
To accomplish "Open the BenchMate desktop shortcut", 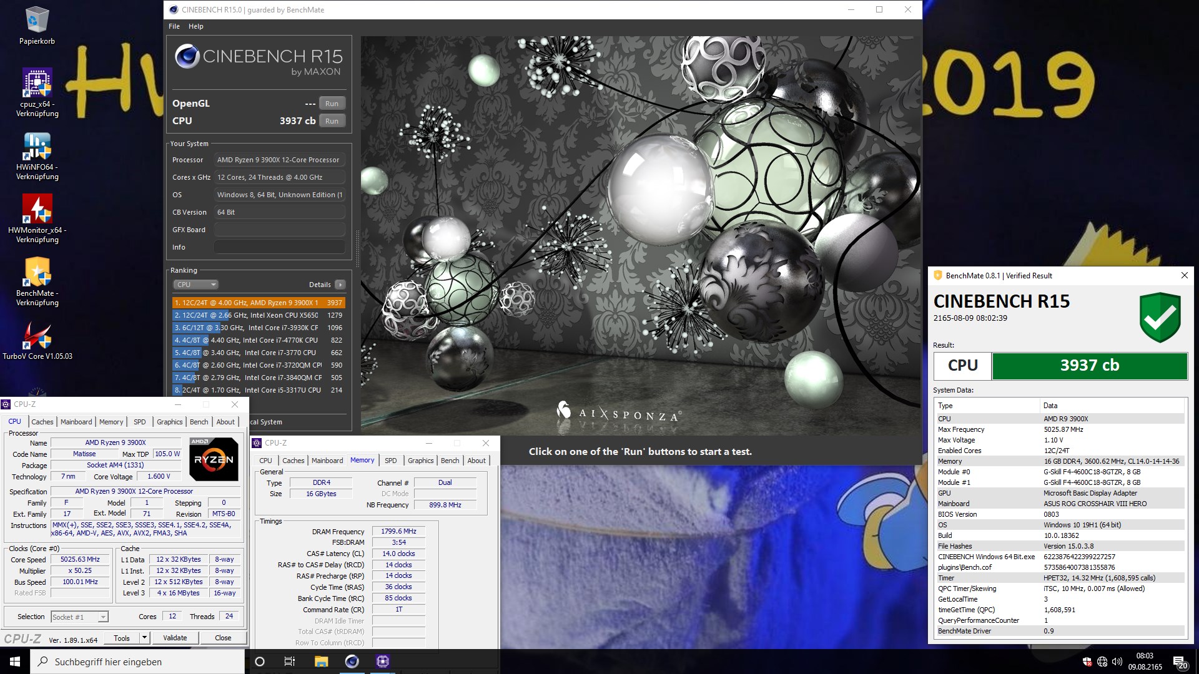I will coord(37,282).
